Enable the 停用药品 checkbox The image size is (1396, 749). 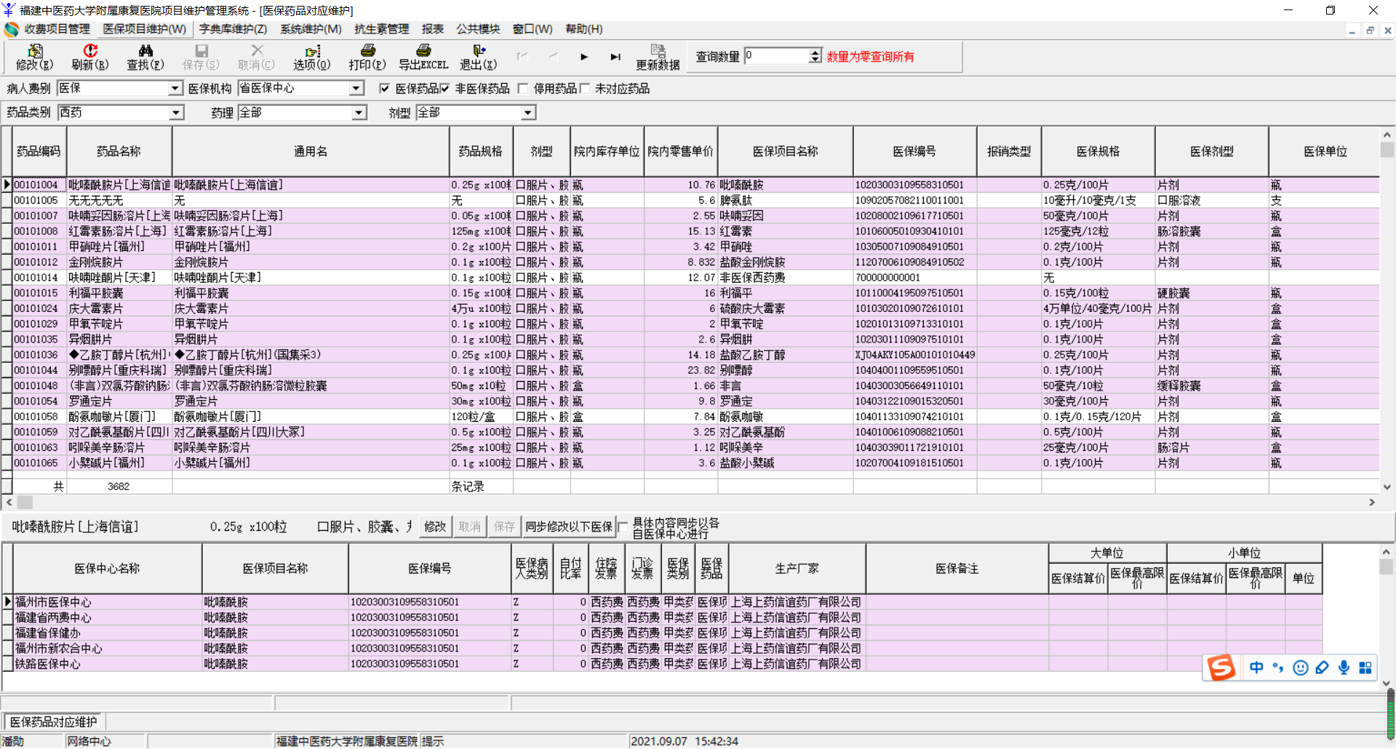[522, 89]
